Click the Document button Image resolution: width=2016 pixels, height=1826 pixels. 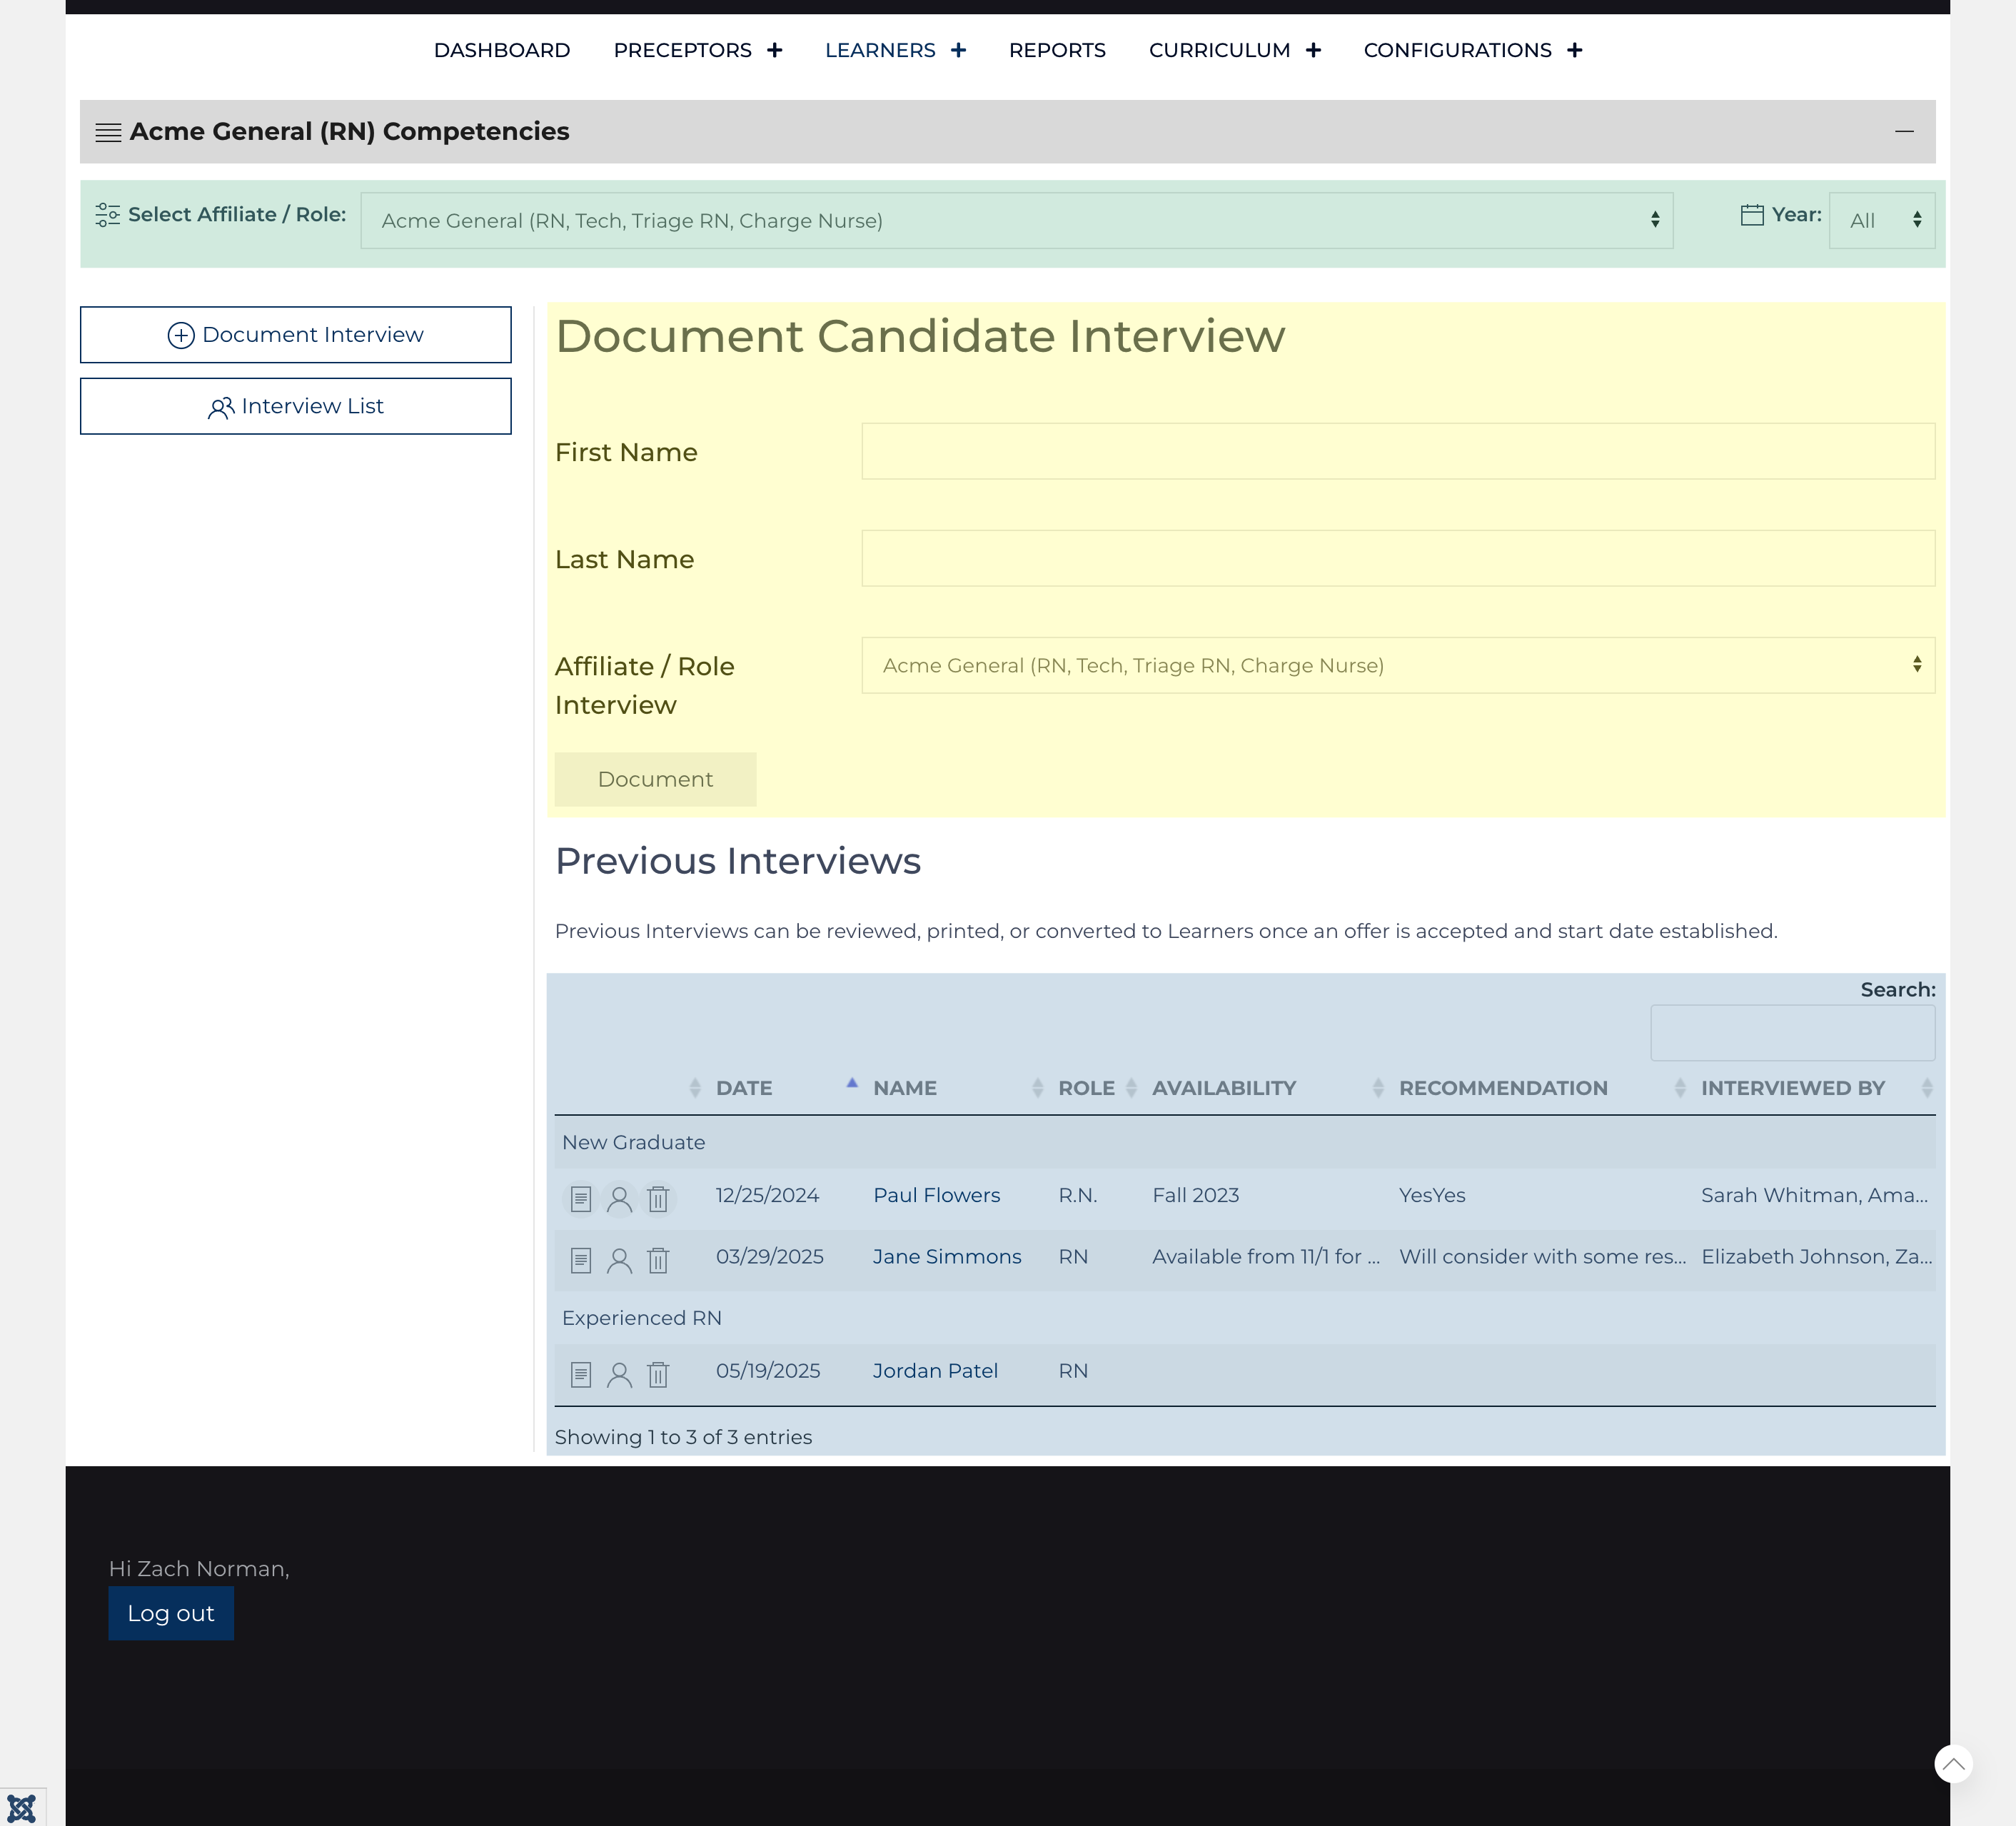[x=655, y=779]
